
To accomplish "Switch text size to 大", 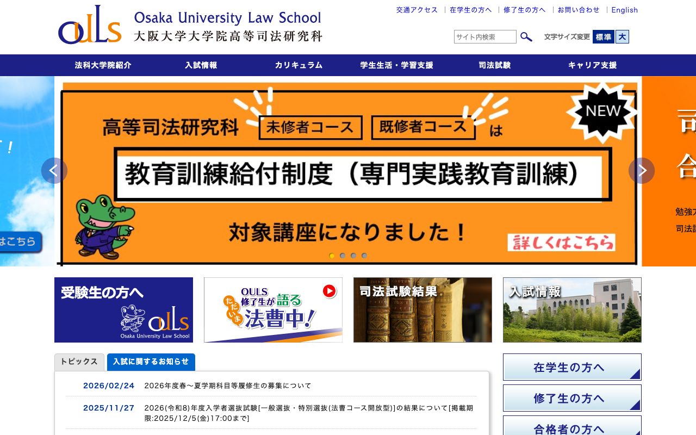I will (622, 37).
